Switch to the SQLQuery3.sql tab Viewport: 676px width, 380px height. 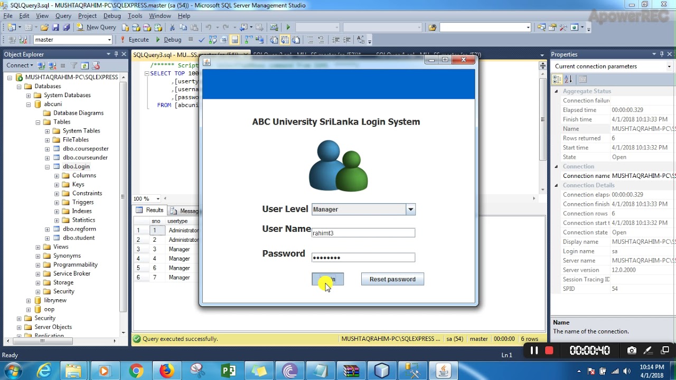tap(165, 55)
